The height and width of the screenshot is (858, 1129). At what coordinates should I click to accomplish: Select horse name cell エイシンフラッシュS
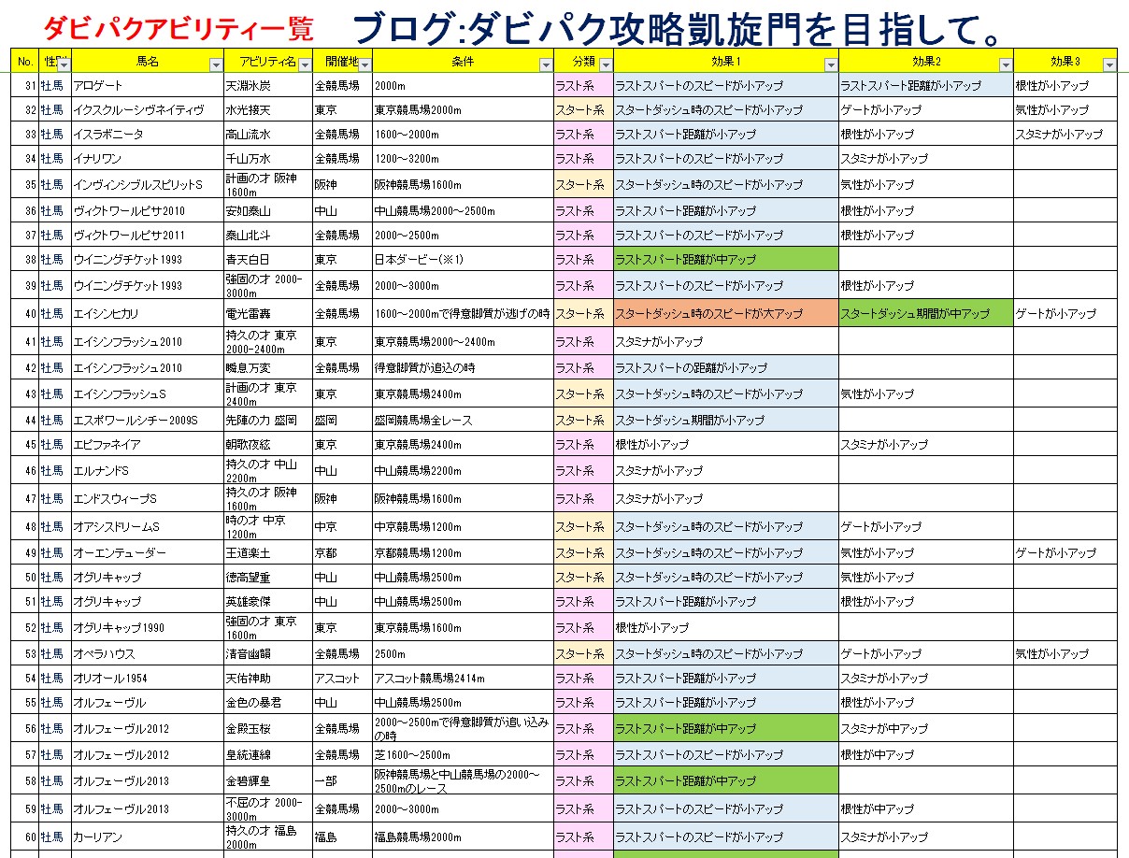point(148,393)
